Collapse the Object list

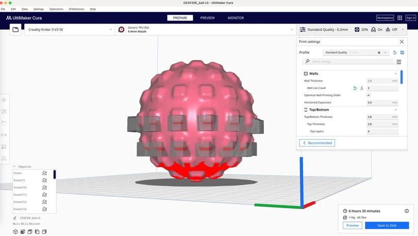(x=15, y=166)
